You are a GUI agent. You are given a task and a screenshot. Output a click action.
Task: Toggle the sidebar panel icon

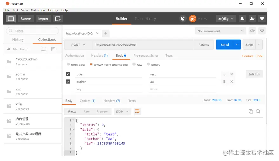coord(11,18)
